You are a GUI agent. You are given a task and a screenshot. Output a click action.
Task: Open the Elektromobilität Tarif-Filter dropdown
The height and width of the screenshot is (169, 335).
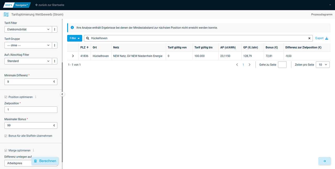[28, 30]
